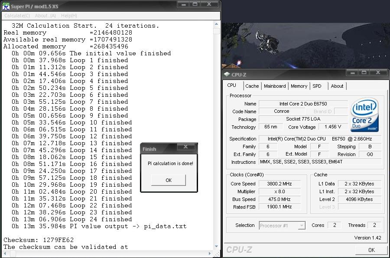The width and height of the screenshot is (390, 258).
Task: Click the 'Available real memory =1707491328' line
Action: 68,40
